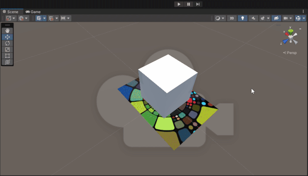Open the draw mode shading dropdown
Viewport: 308px width, 176px height.
(x=220, y=18)
